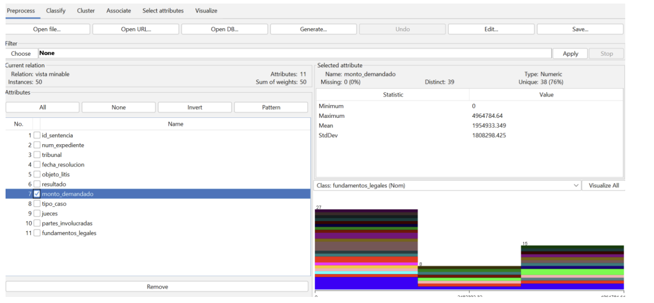Check the tribunal attribute checkbox

pyautogui.click(x=37, y=155)
